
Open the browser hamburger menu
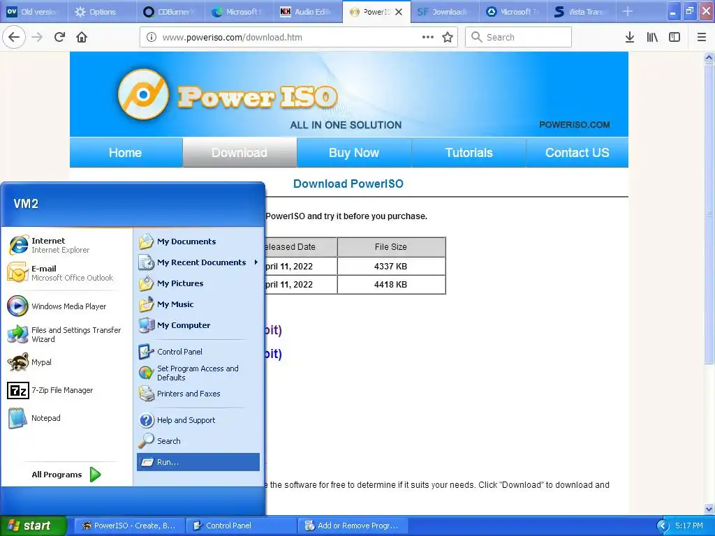point(701,37)
